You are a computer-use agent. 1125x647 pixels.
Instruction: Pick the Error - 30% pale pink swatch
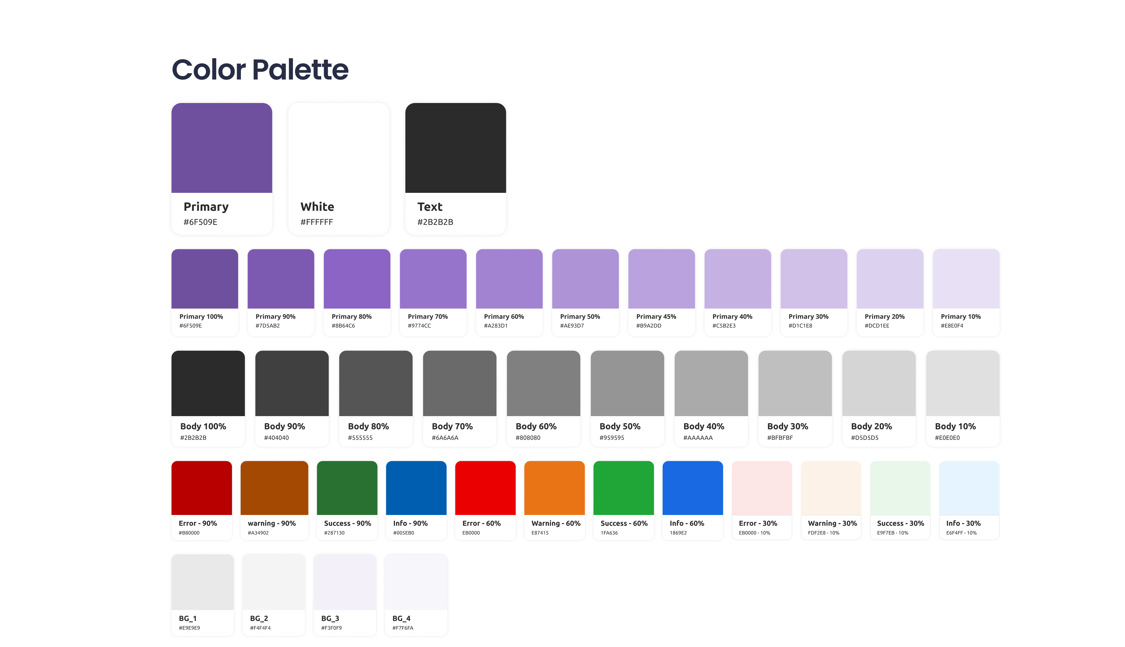coord(761,488)
